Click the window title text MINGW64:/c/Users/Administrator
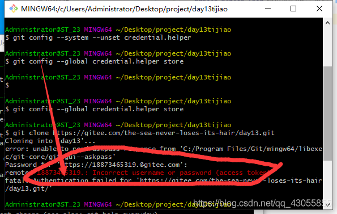Image resolution: width=337 pixels, height=214 pixels. coord(124,9)
